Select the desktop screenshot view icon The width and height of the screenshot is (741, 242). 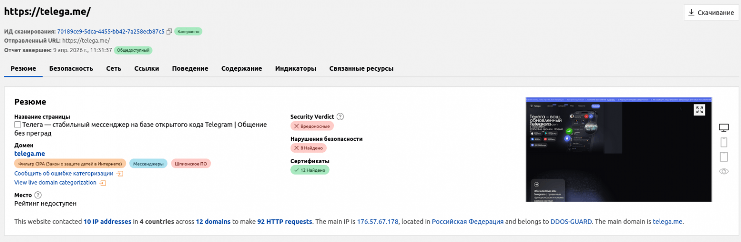(x=724, y=128)
